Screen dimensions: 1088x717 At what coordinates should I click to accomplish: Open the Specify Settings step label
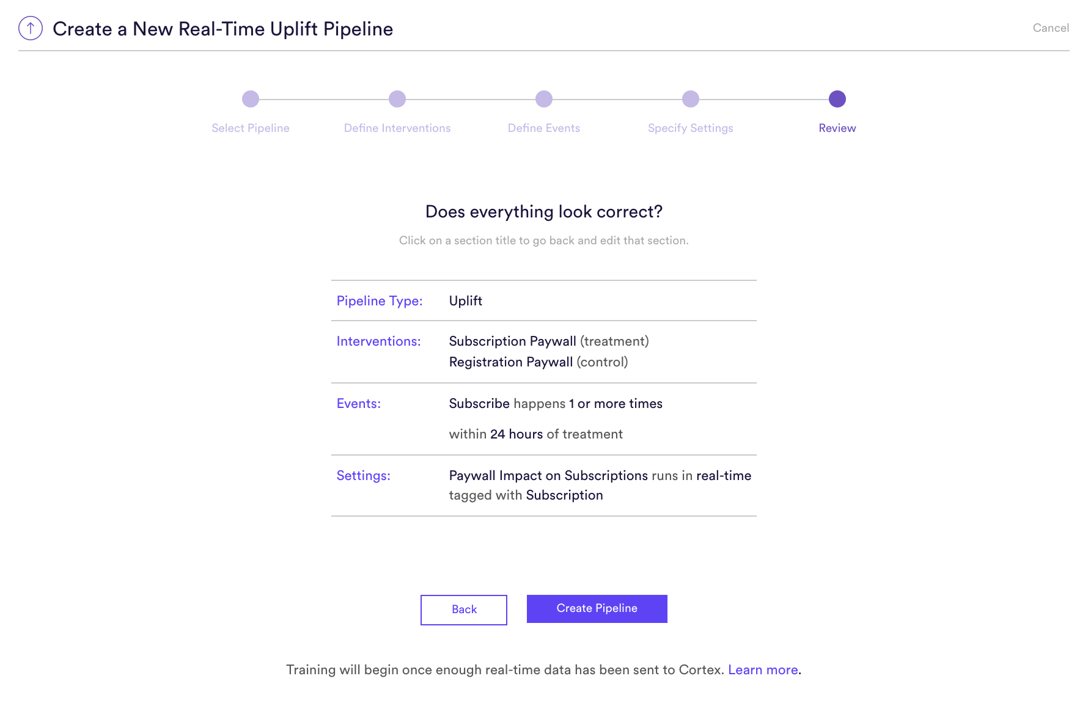pos(691,128)
